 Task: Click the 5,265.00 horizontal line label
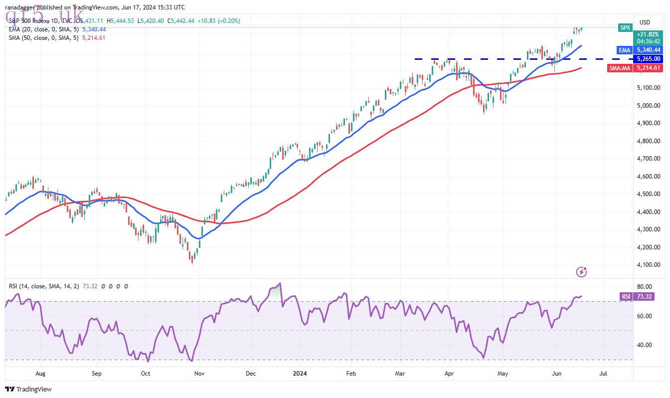(x=649, y=59)
